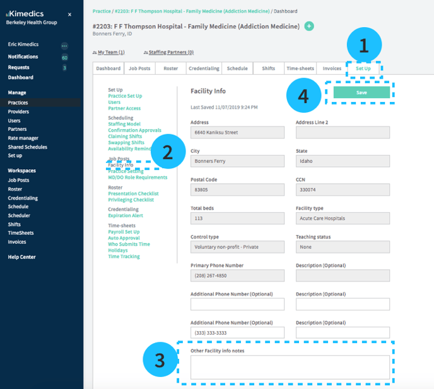Screen dimensions: 434x389
Task: Click the Kimedics logo
Action: (24, 13)
